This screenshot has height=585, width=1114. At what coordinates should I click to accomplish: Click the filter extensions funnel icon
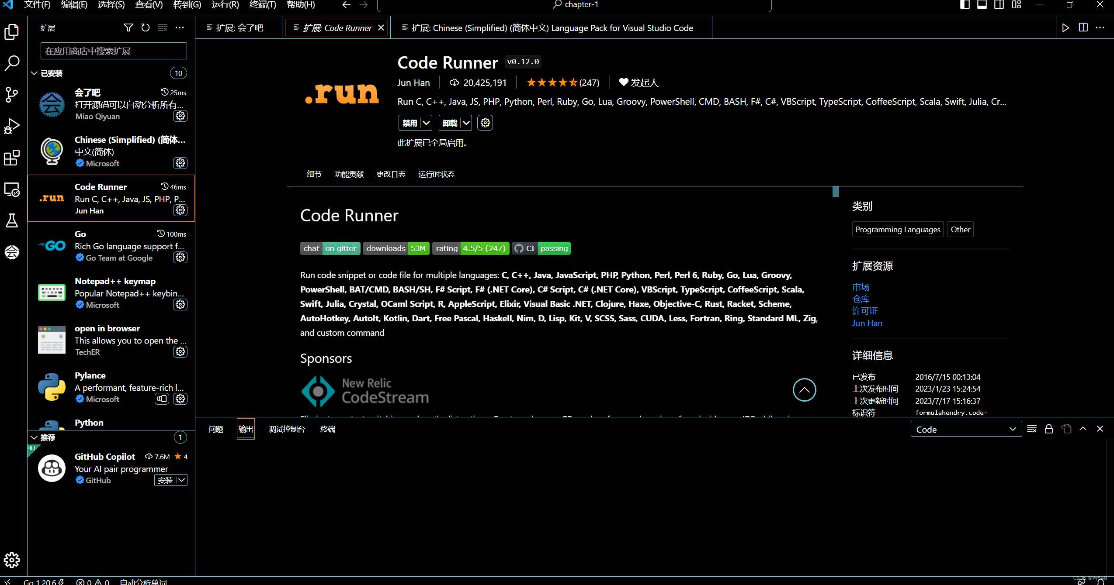tap(128, 28)
